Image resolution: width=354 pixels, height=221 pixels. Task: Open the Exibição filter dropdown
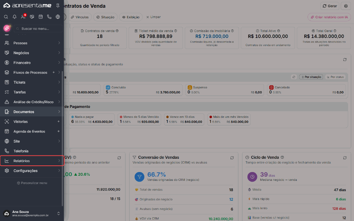click(x=131, y=17)
